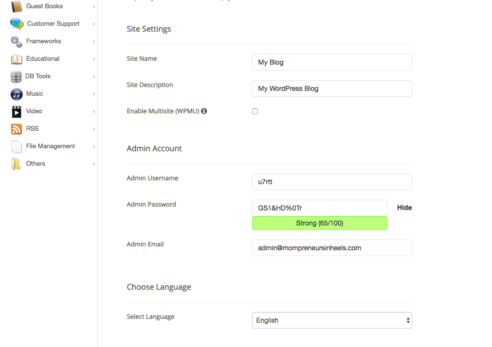Screen dimensions: 492x347
Task: Open the Customer Support menu item
Action: [x=53, y=24]
